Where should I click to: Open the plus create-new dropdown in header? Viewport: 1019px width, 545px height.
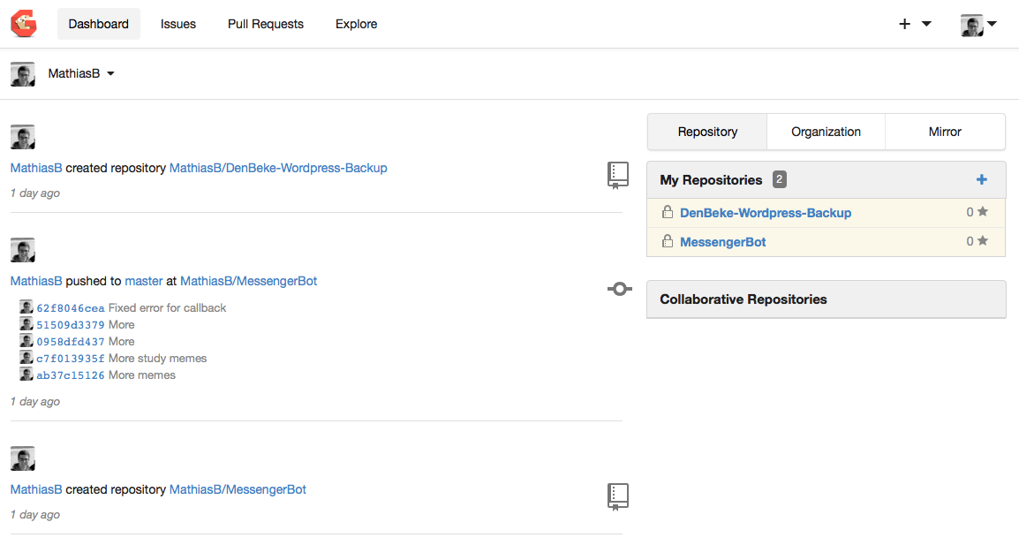[914, 24]
